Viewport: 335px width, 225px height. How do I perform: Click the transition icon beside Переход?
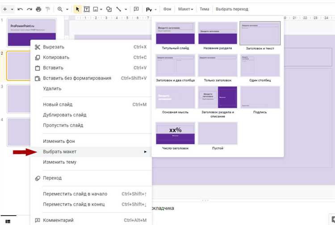38,178
